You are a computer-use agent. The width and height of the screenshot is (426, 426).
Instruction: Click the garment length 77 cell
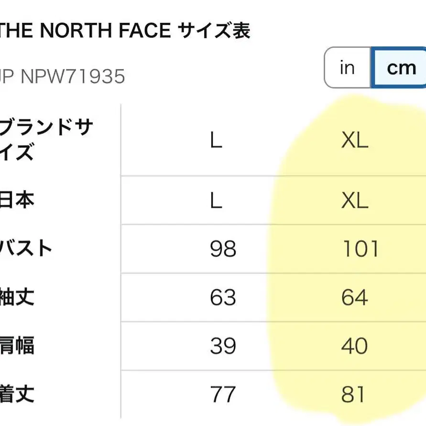tap(223, 395)
